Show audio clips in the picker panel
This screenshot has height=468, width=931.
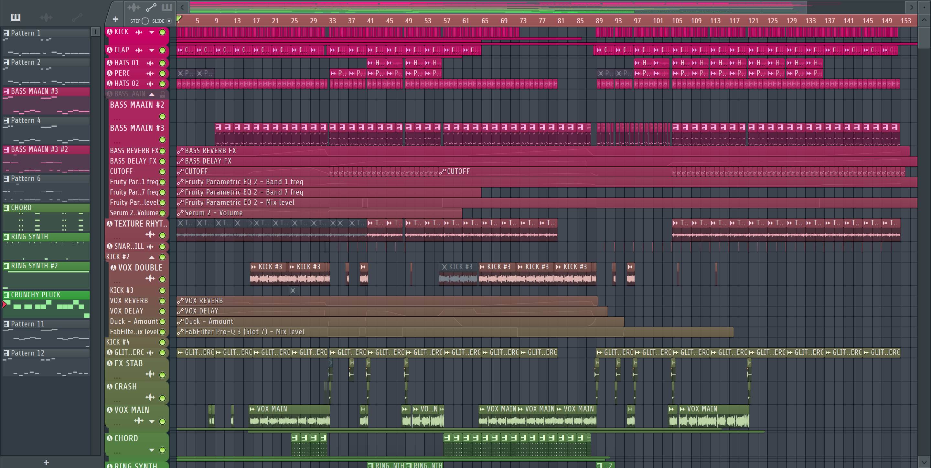point(46,17)
